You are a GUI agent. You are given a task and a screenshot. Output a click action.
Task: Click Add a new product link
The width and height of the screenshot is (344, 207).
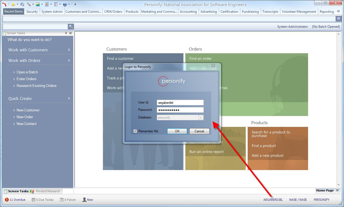[x=268, y=155]
